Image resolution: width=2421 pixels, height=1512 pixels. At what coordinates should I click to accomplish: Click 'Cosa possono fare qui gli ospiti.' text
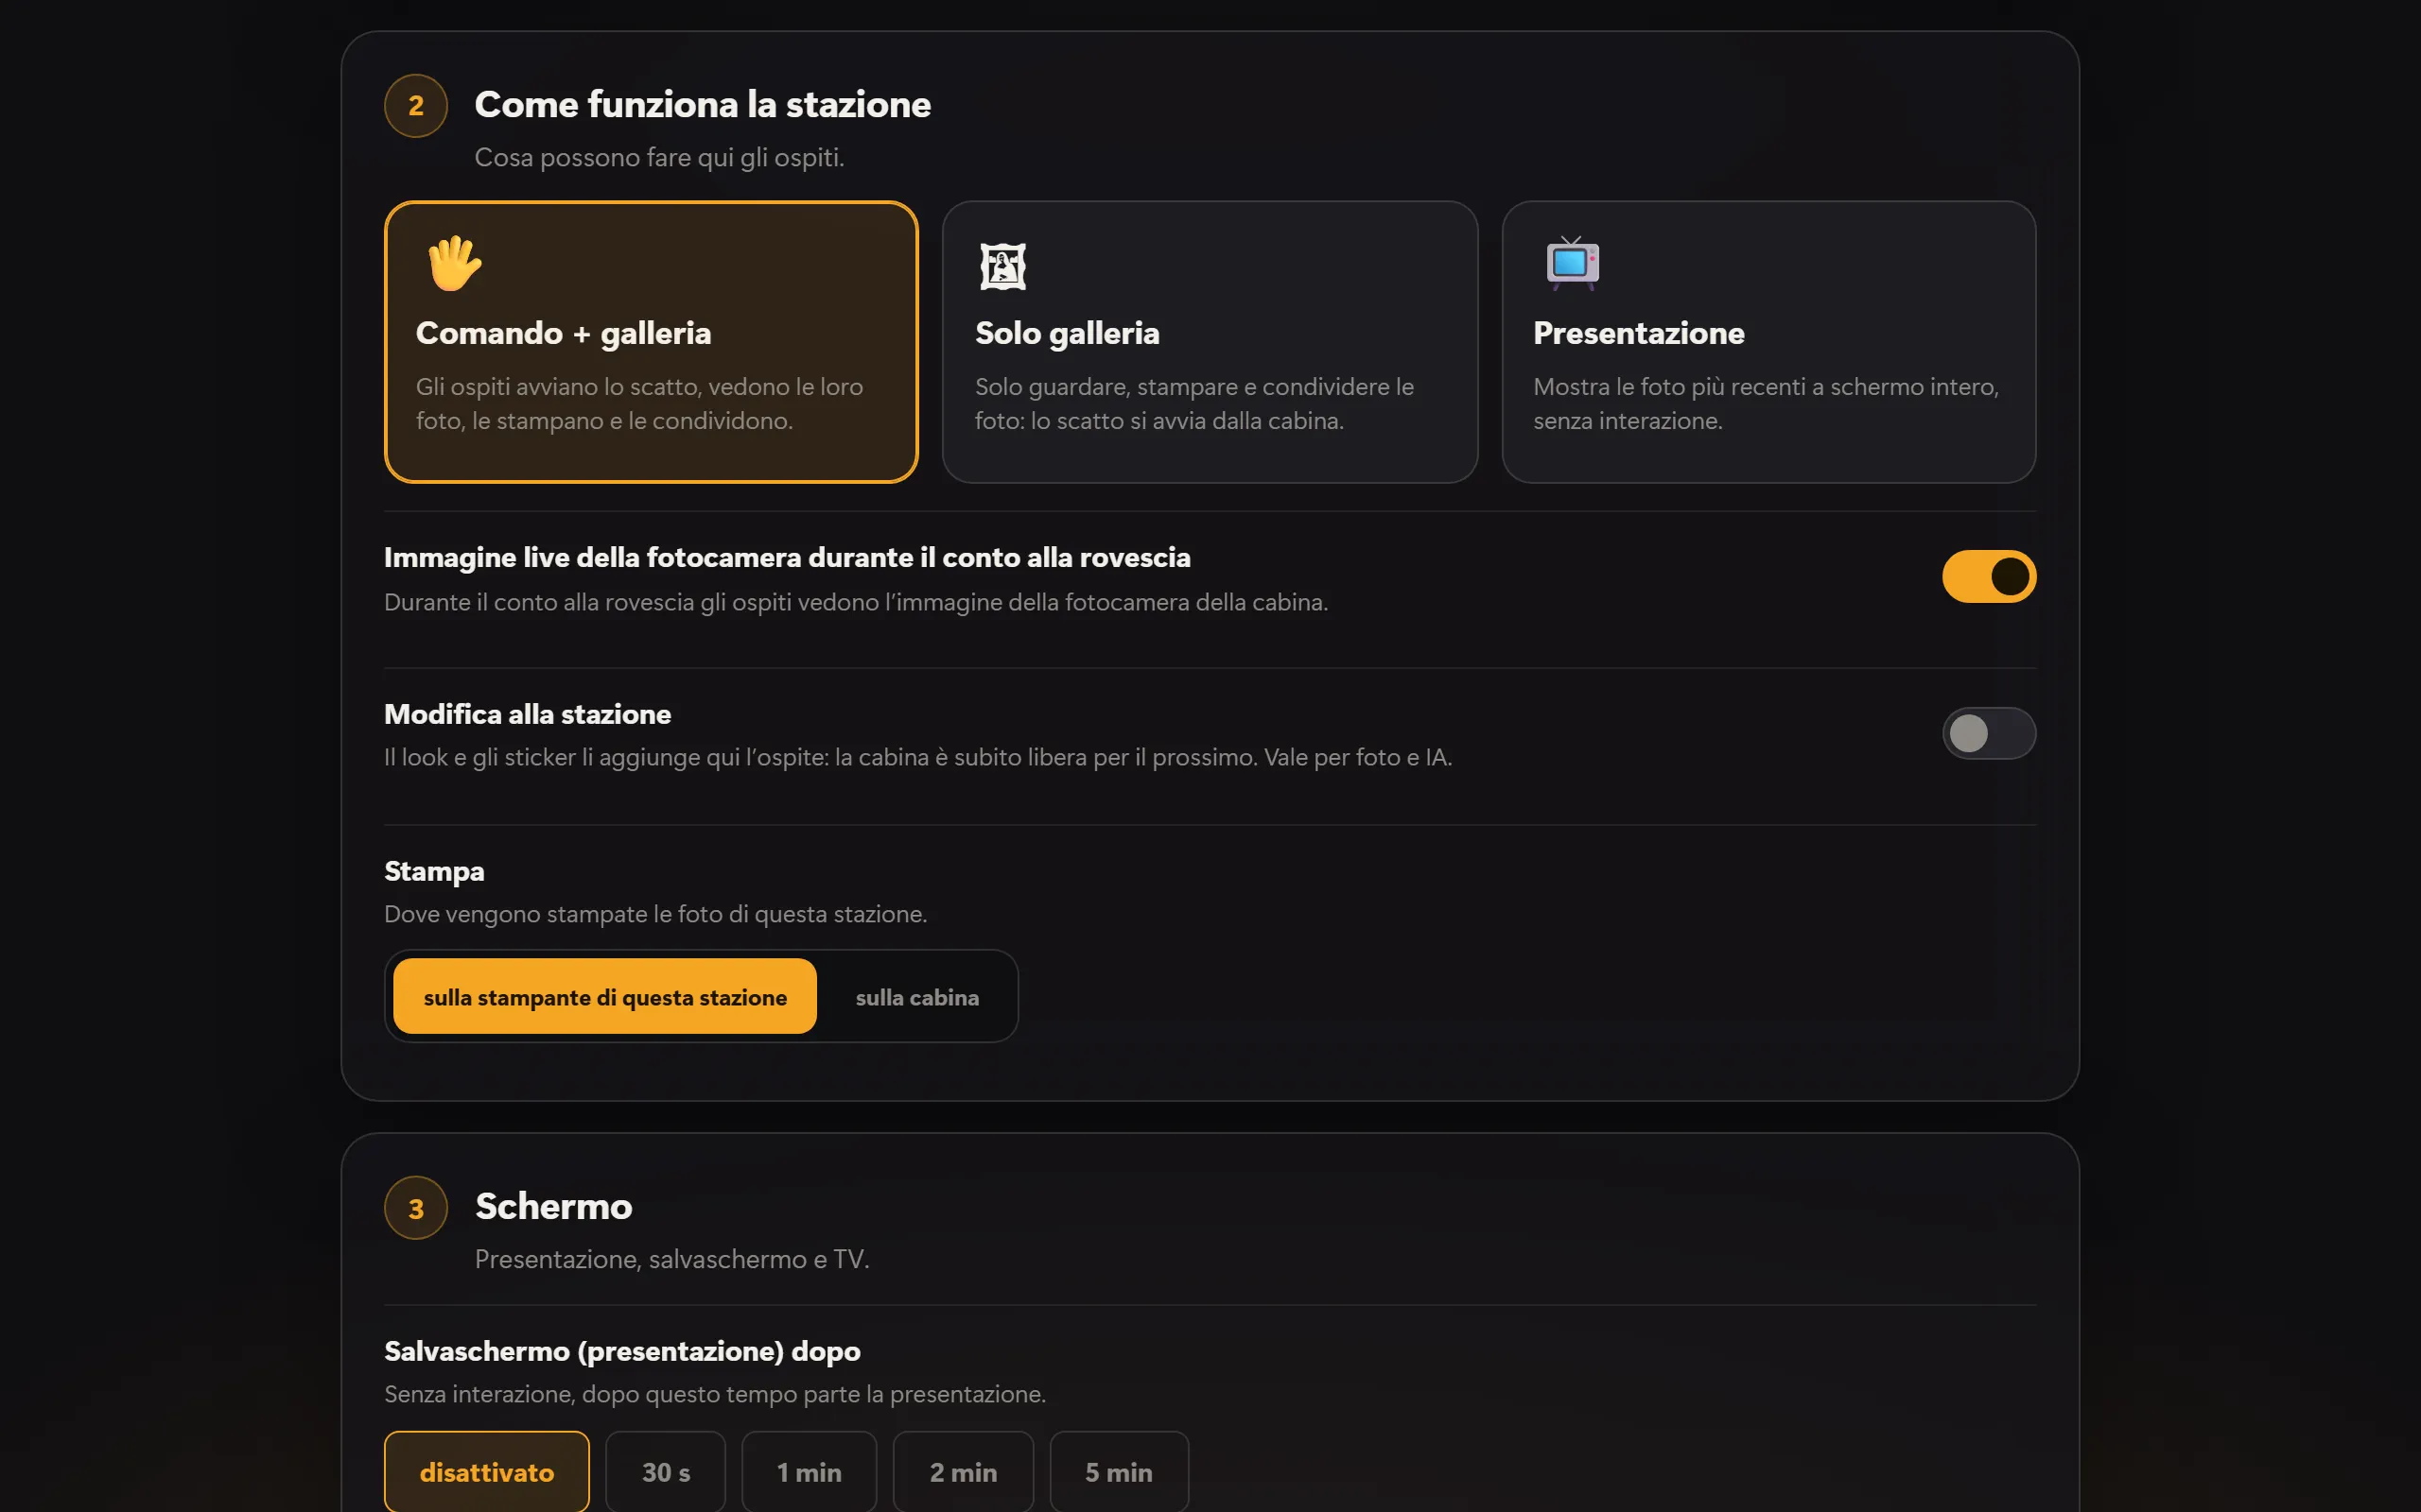pyautogui.click(x=659, y=158)
